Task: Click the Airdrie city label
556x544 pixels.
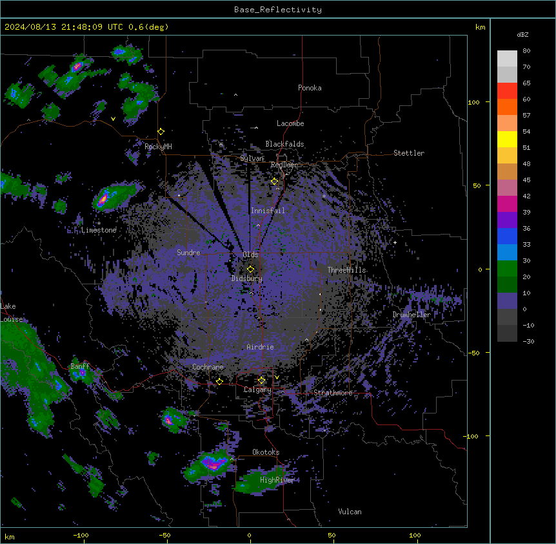Action: coord(260,347)
